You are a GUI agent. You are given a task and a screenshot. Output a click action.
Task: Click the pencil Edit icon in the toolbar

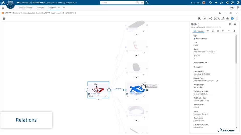tap(223, 19)
